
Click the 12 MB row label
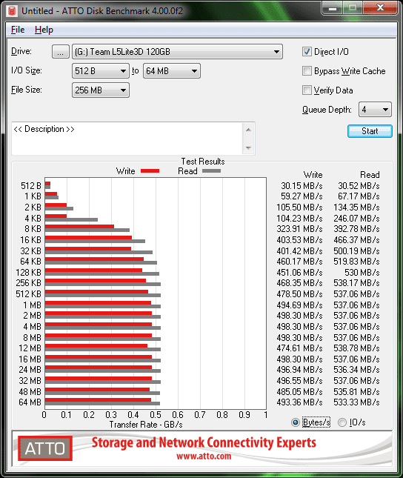coord(30,348)
